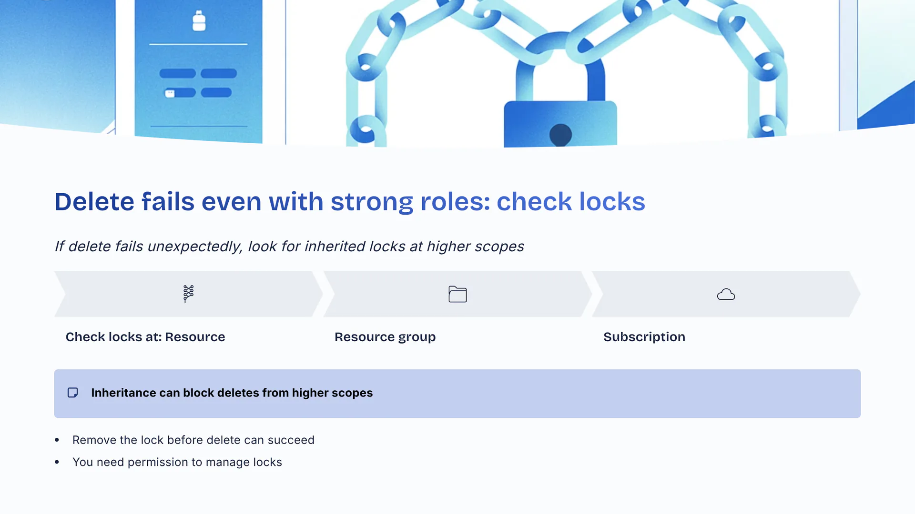
Task: Click the italic subtitle about inherited locks
Action: [x=289, y=247]
